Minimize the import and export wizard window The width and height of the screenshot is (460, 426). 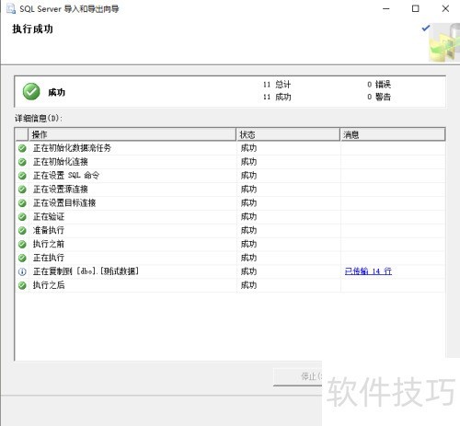[386, 9]
